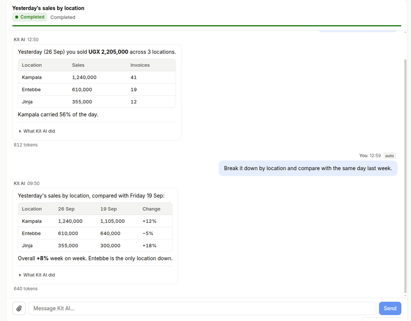Select the "Kampala carried 56% of the day." line
This screenshot has height=321, width=411.
[58, 115]
